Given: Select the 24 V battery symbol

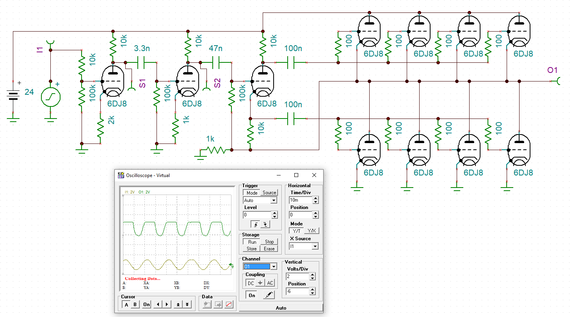Looking at the screenshot, I should coord(13,95).
